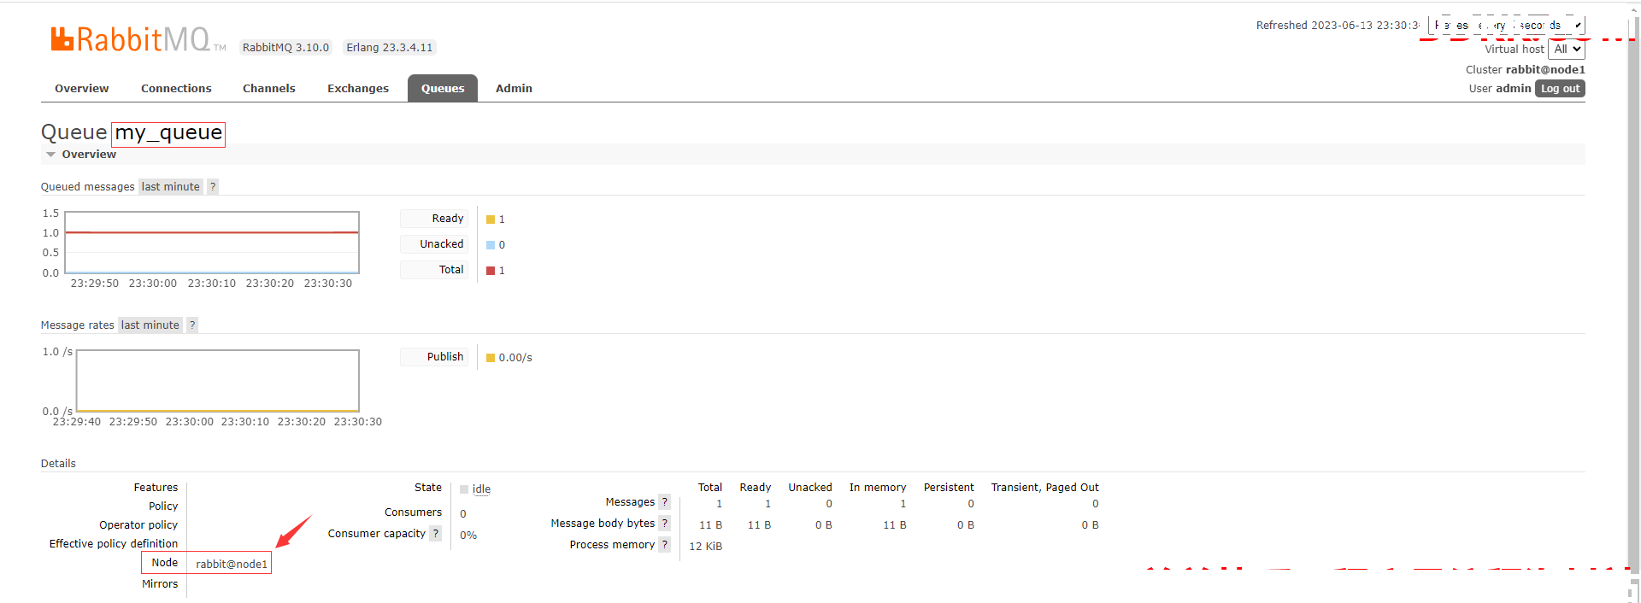Click the Operator policy label

coord(138,525)
